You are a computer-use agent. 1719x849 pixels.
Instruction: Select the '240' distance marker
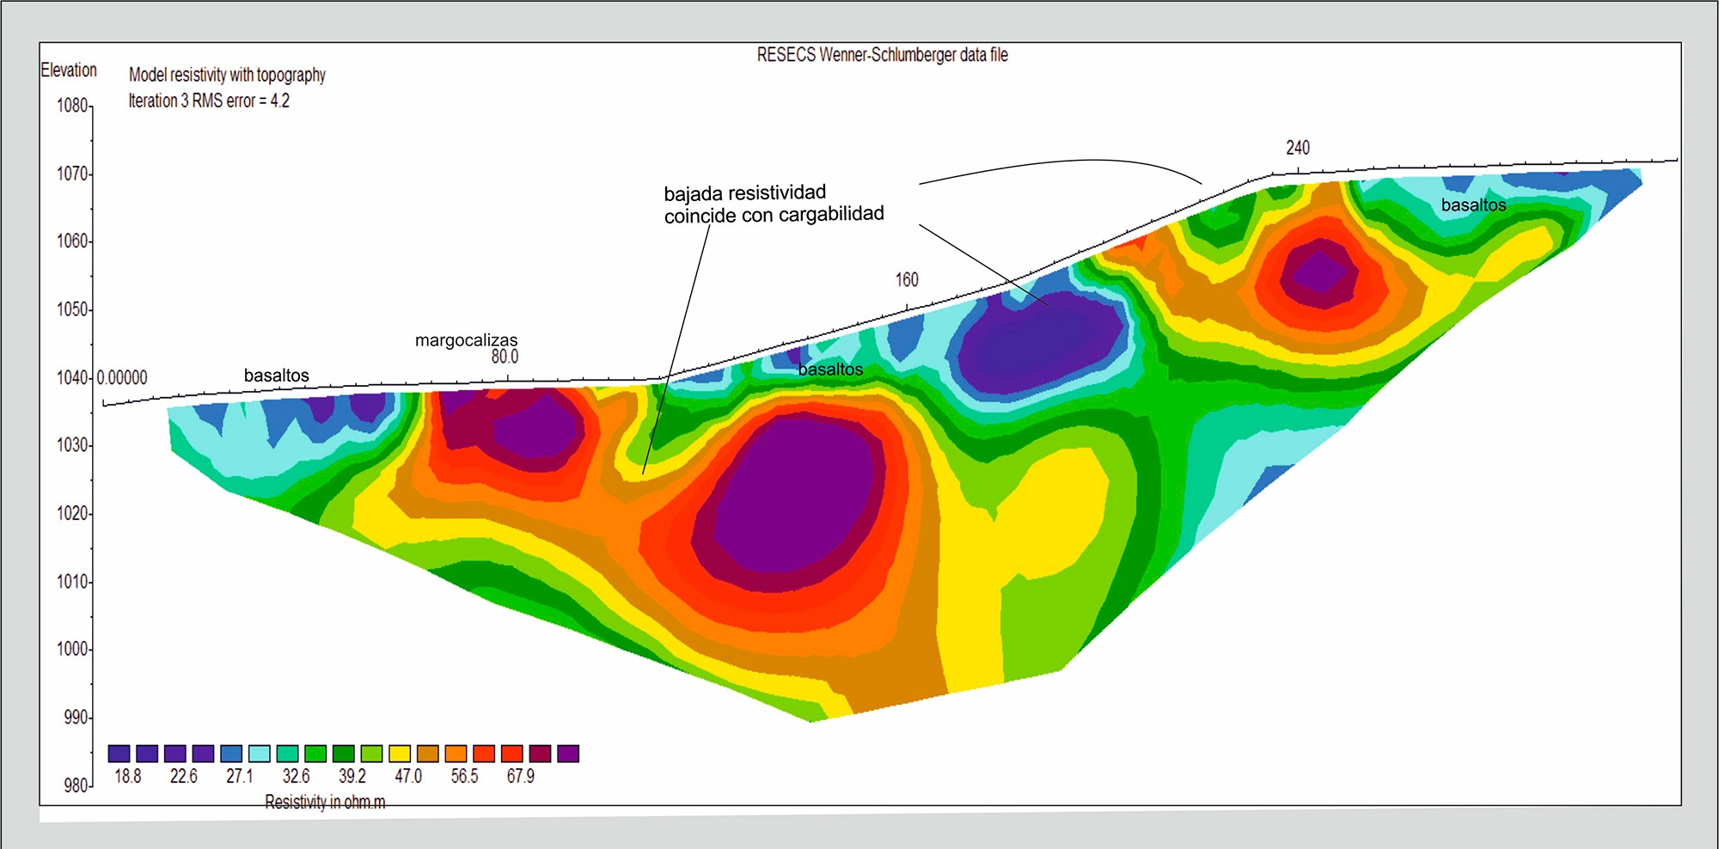pos(1298,148)
